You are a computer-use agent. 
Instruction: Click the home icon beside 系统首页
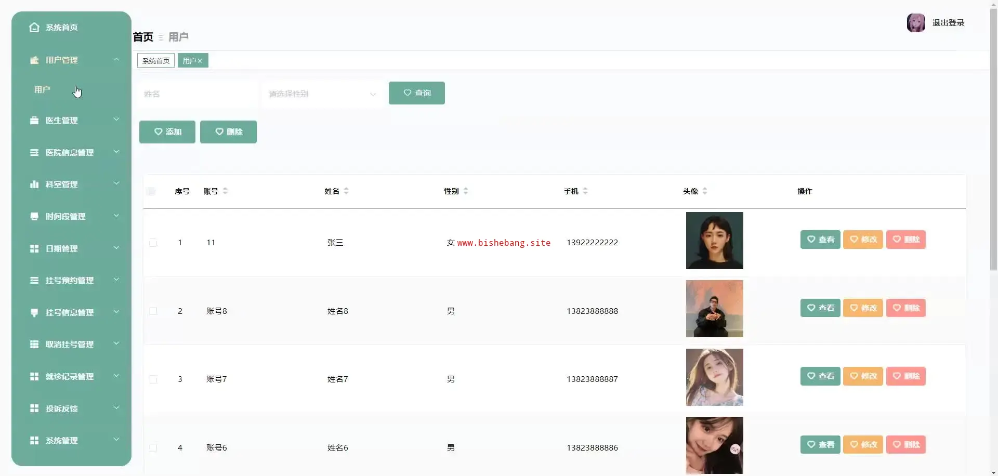tap(34, 28)
